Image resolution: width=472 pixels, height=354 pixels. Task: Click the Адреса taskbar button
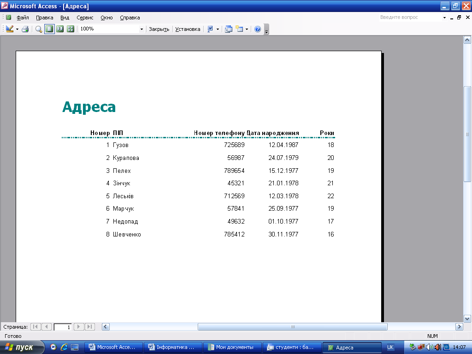click(352, 348)
